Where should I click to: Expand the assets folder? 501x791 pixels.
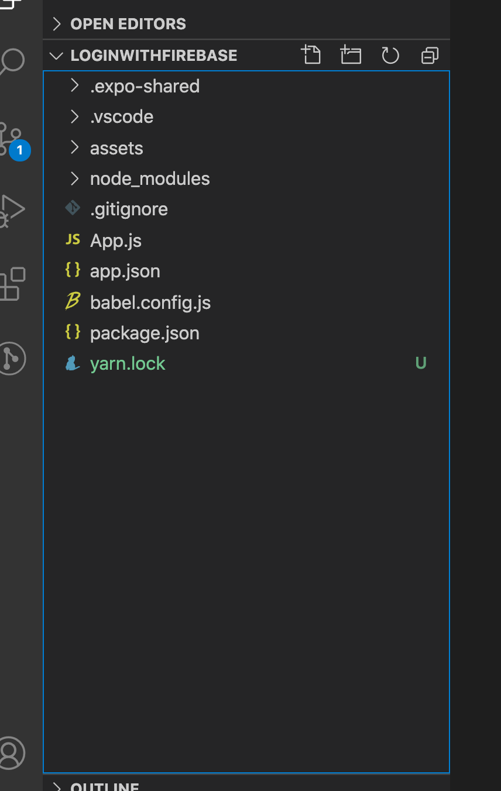[x=116, y=148]
